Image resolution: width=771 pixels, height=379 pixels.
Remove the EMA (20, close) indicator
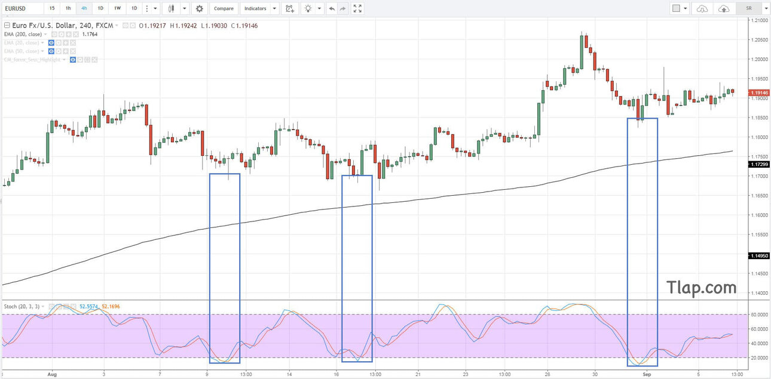73,43
